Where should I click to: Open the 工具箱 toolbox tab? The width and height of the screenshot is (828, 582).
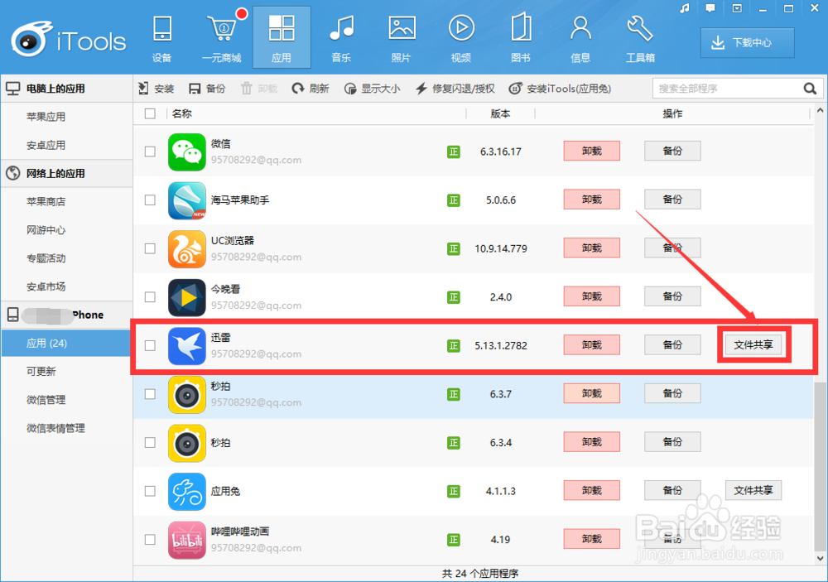pyautogui.click(x=640, y=39)
